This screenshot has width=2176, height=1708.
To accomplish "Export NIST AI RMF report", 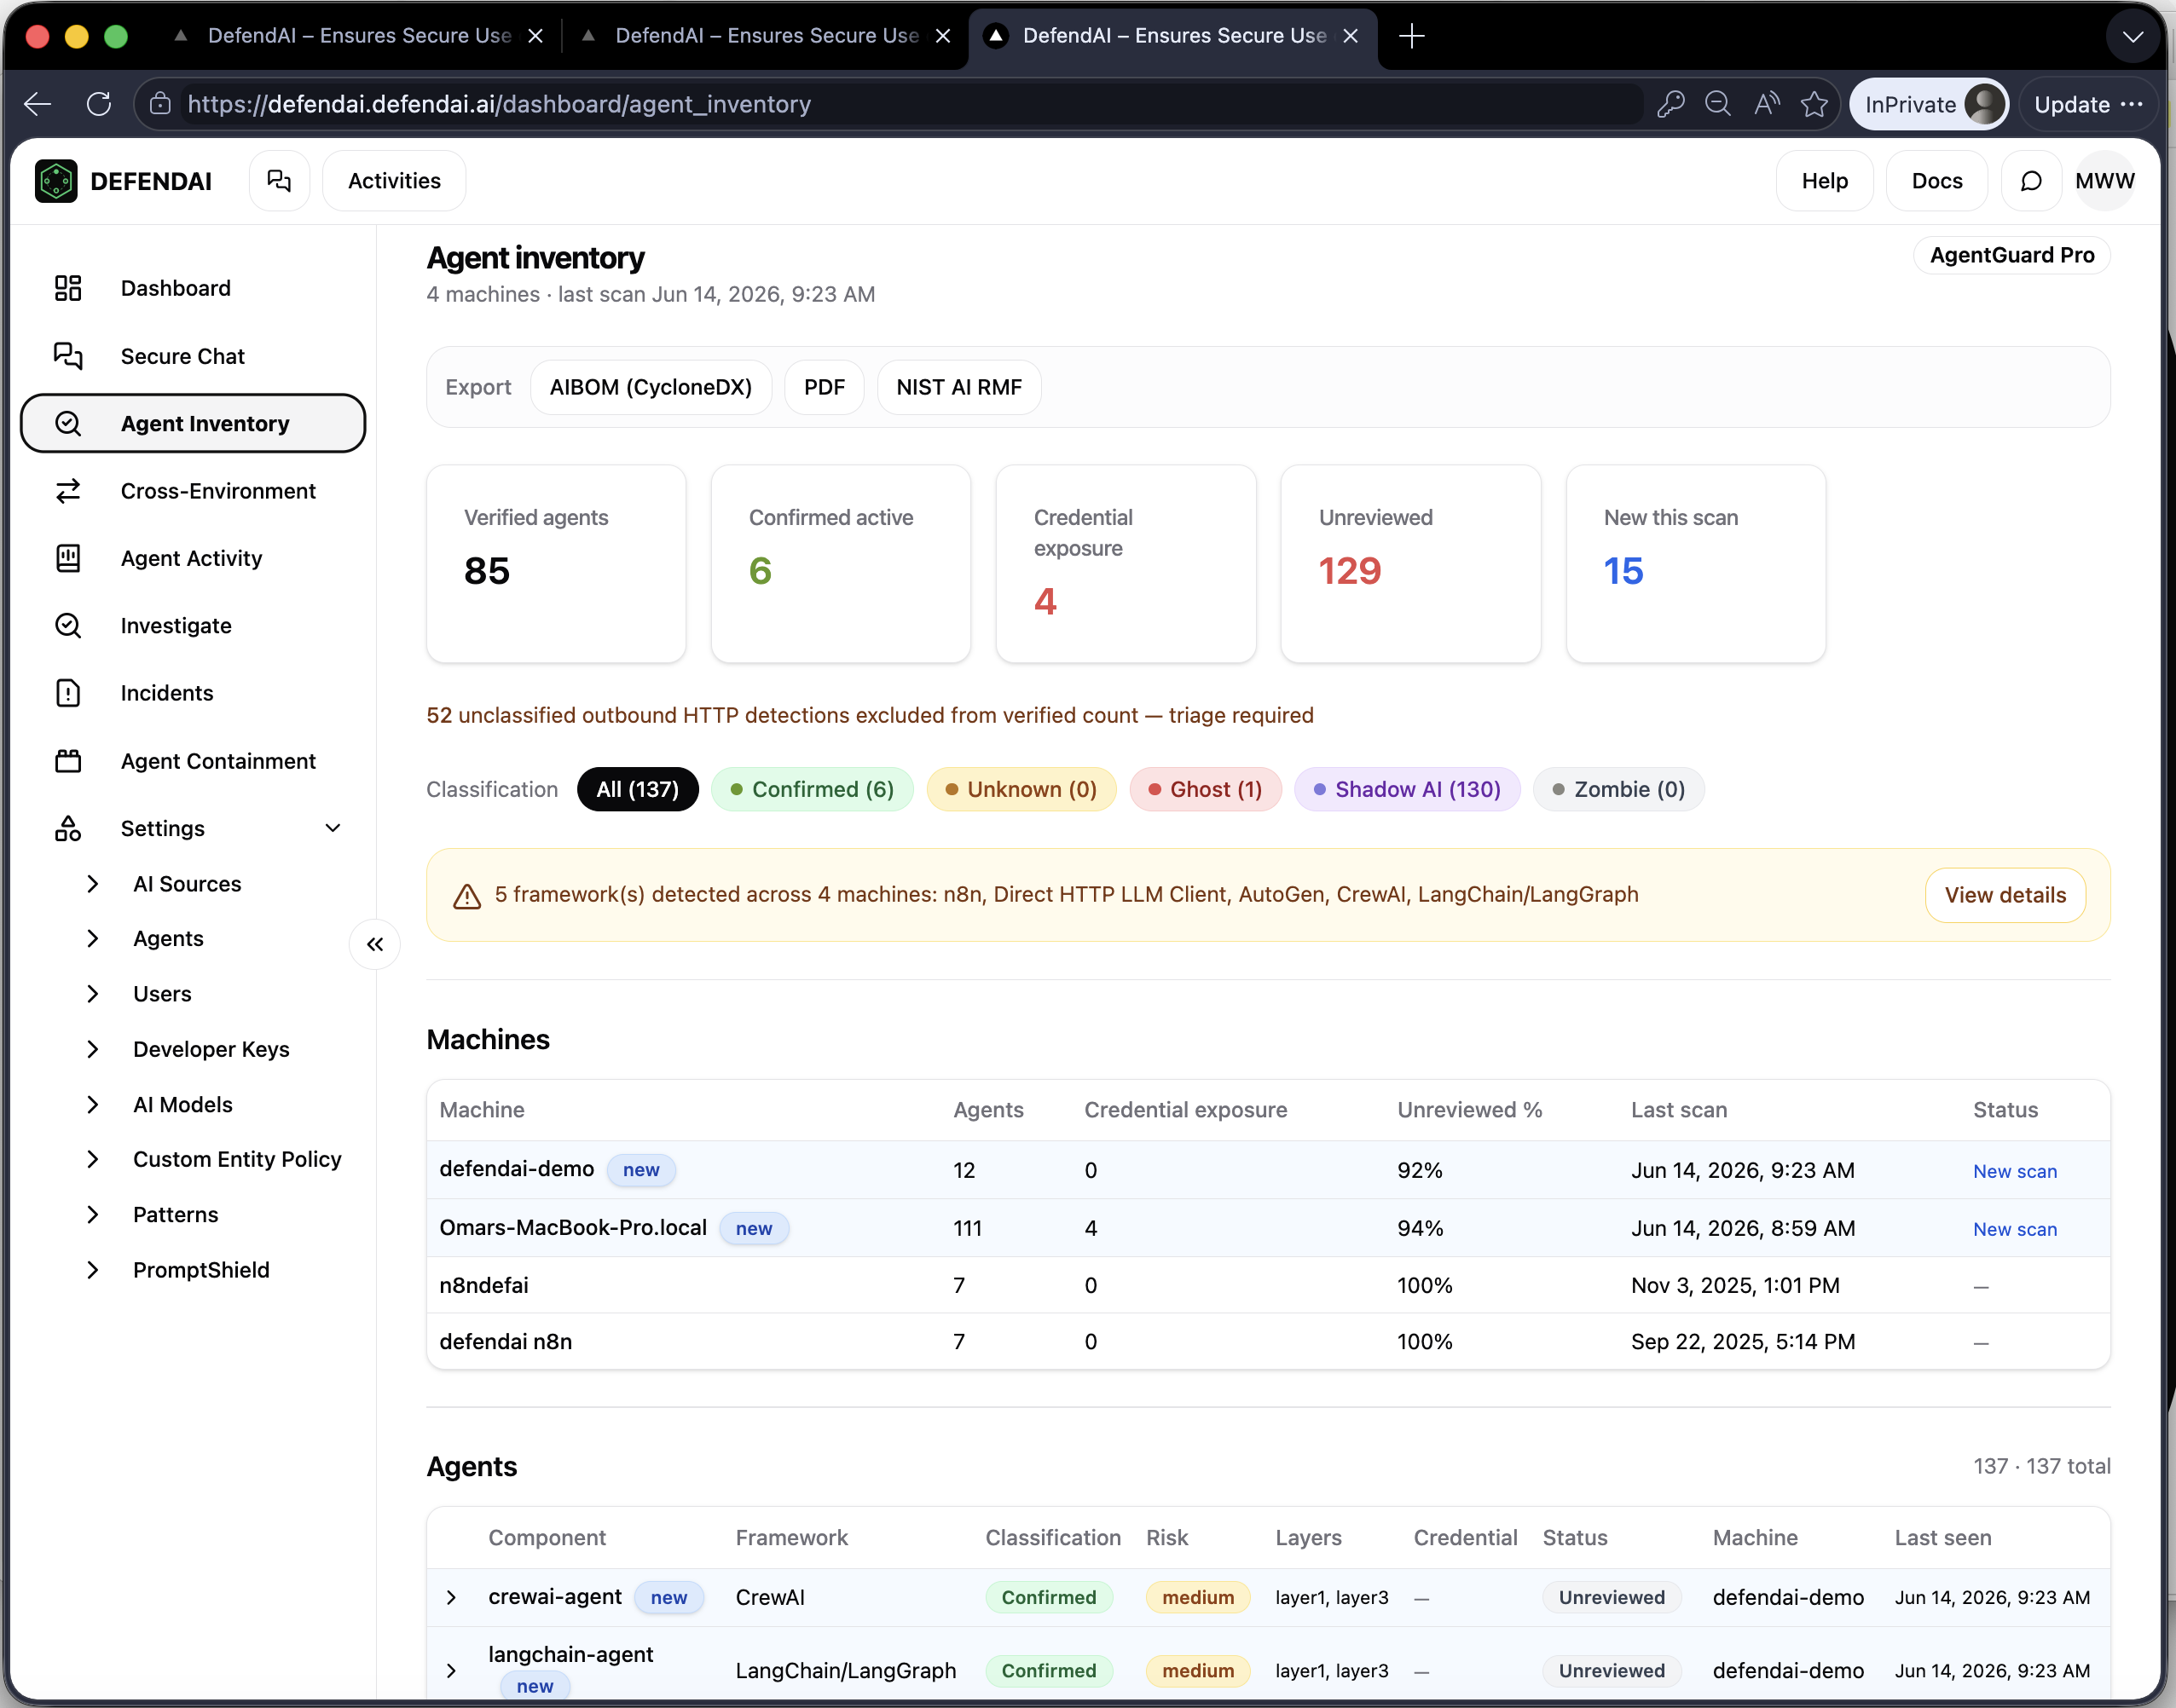I will 959,388.
